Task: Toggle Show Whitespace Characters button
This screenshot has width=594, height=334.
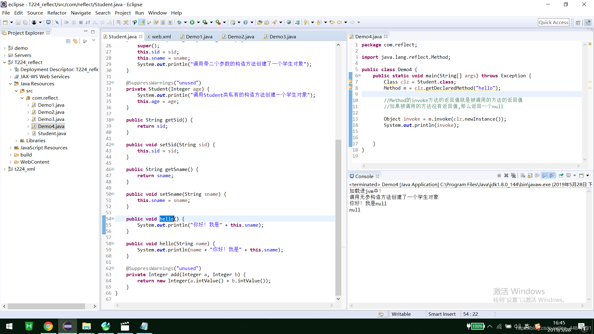Action: coord(170,22)
